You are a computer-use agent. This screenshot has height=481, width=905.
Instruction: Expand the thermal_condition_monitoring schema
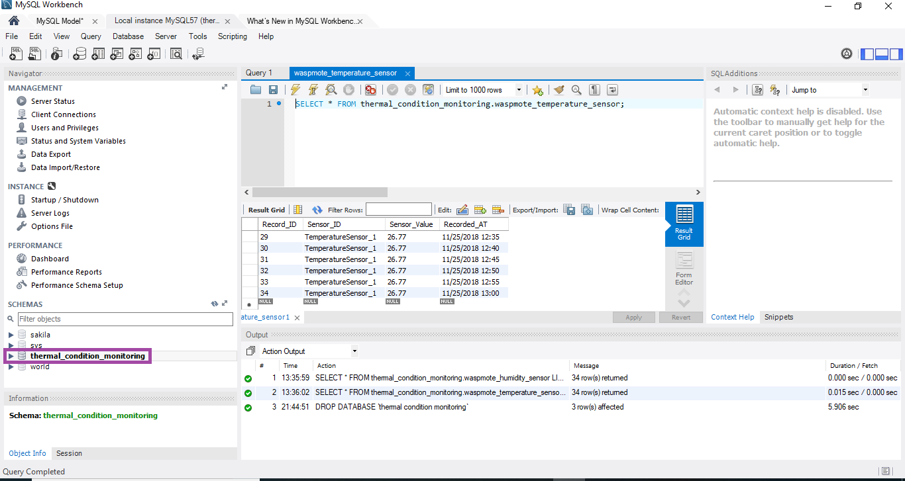[x=11, y=356]
